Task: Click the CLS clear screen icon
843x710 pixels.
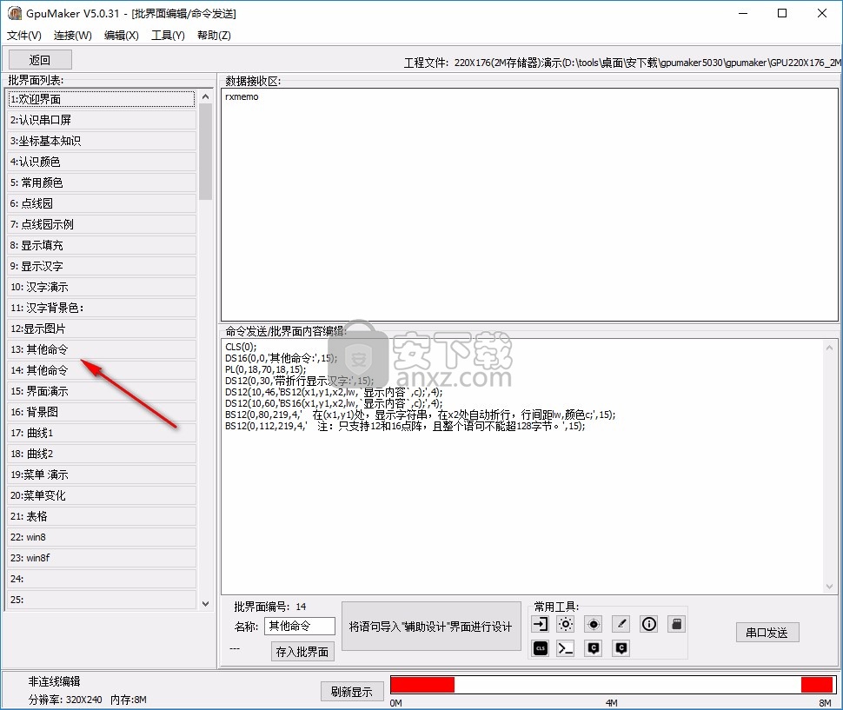Action: click(x=541, y=648)
